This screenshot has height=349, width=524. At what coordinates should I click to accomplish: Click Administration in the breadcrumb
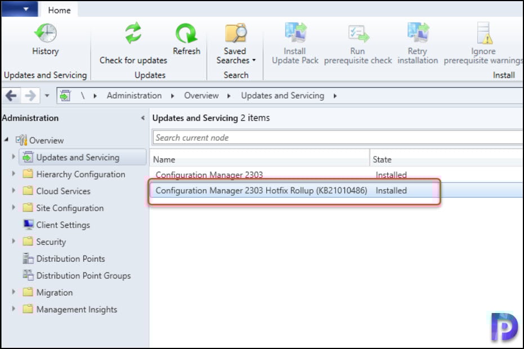click(x=134, y=96)
